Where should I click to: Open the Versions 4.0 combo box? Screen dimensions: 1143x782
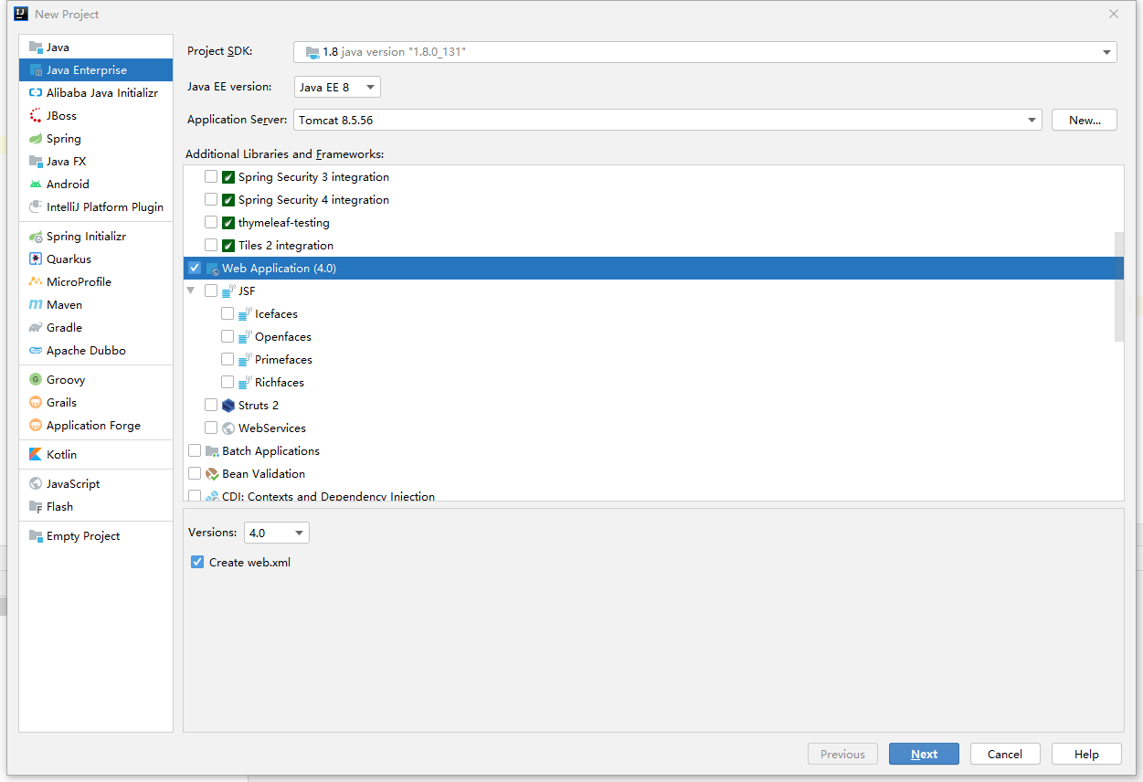276,533
